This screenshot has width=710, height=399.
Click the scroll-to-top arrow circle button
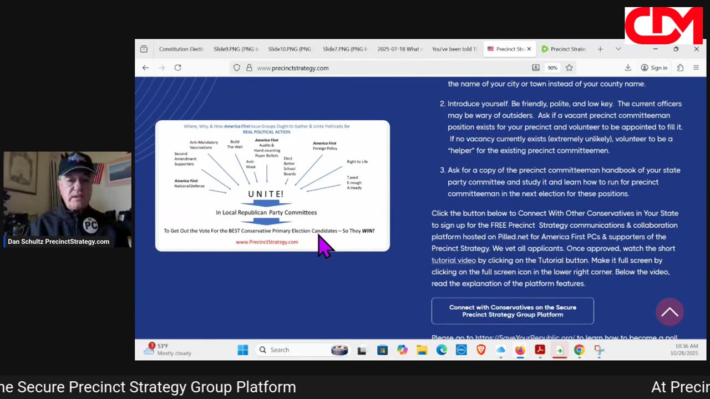pyautogui.click(x=670, y=312)
